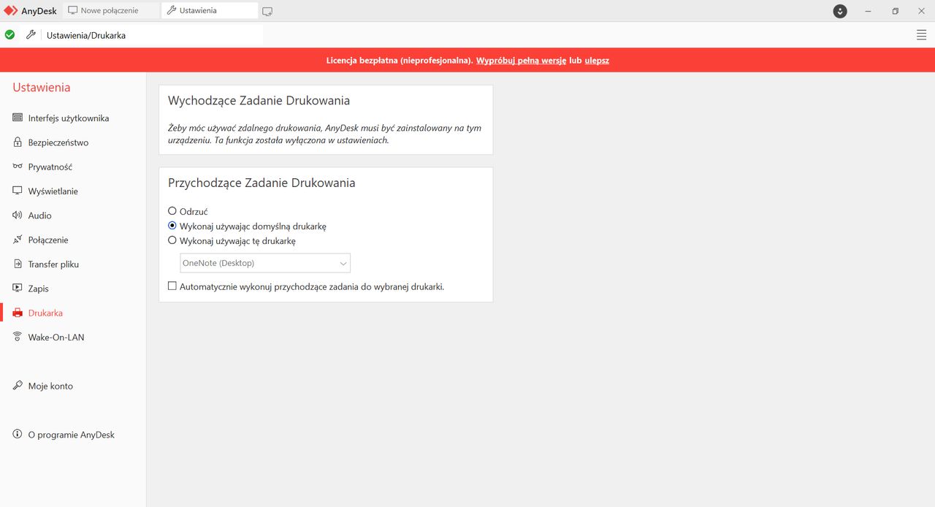Click the keyboard icon for Interfejs użytkownika

point(18,118)
